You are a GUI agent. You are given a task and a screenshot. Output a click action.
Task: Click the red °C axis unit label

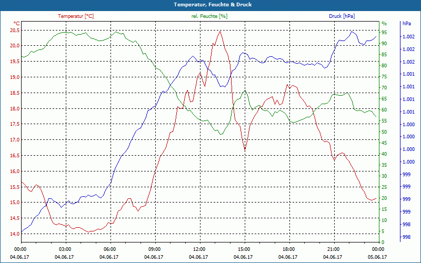[x=17, y=24]
